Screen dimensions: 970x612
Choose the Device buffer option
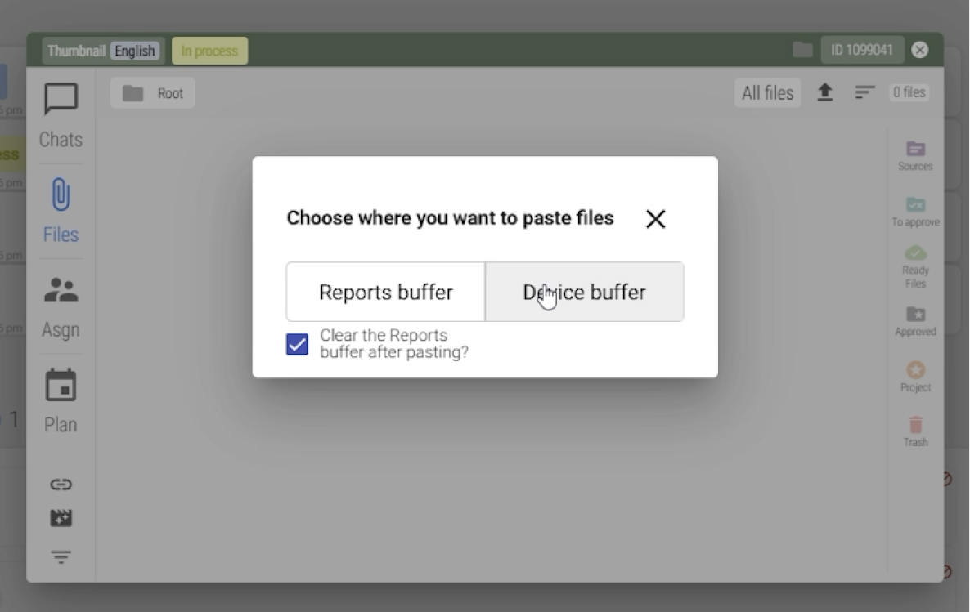(x=585, y=293)
